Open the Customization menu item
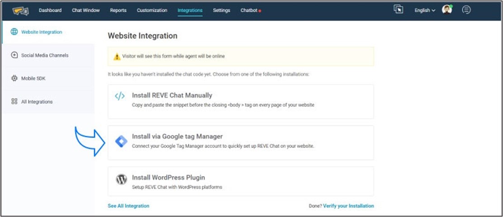 152,10
